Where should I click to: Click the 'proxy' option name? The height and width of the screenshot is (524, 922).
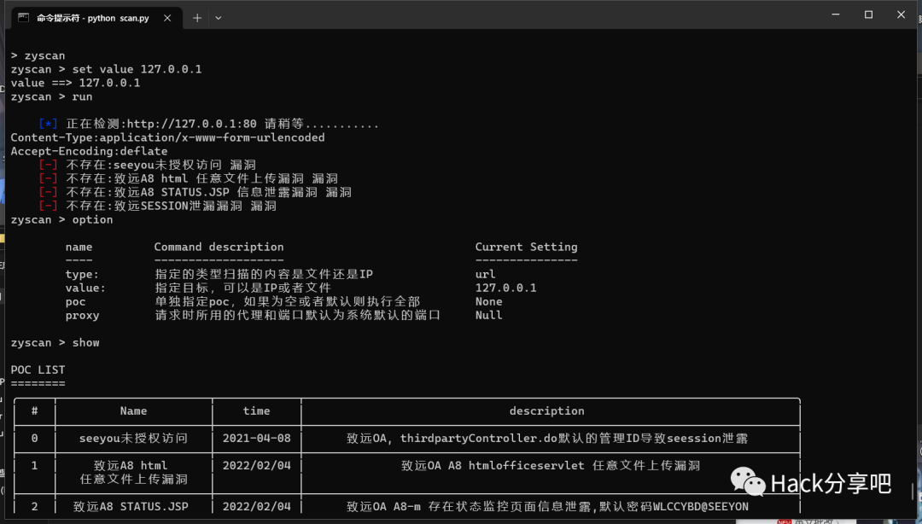tap(82, 315)
